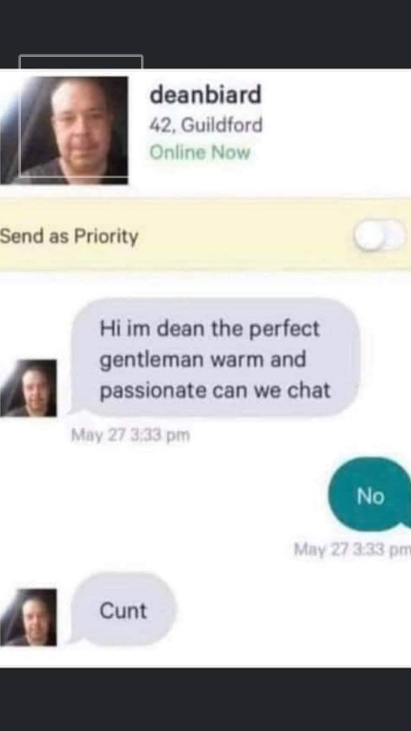Tap the word "chat" ending first message
This screenshot has width=411, height=731.
(309, 390)
